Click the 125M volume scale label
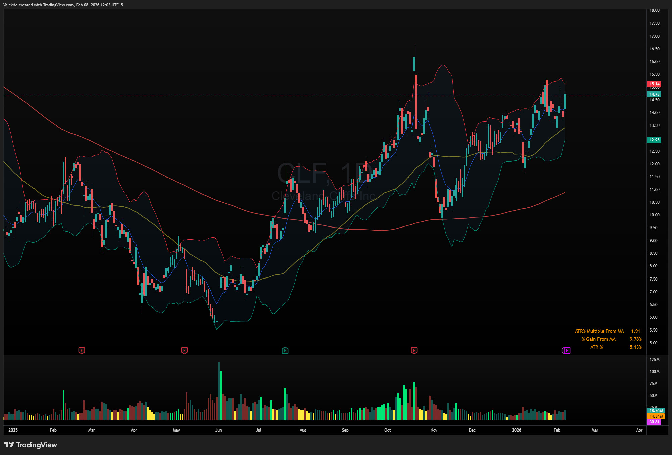Screen dimensions: 672x455 [x=654, y=360]
